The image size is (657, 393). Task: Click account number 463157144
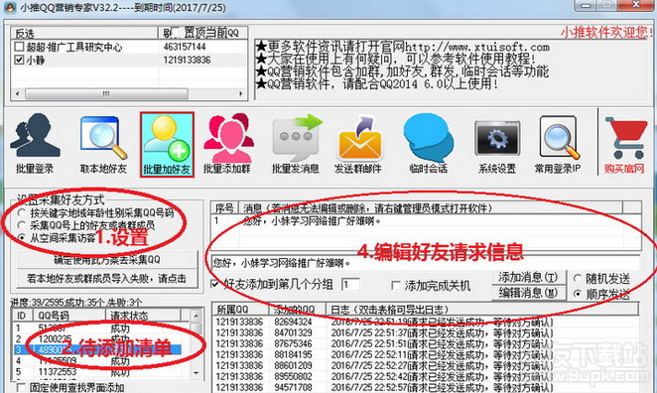tap(185, 47)
